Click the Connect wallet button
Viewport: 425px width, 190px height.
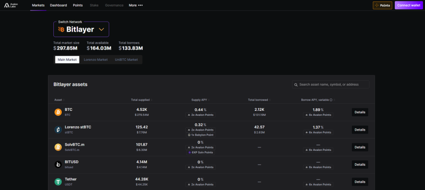click(409, 5)
